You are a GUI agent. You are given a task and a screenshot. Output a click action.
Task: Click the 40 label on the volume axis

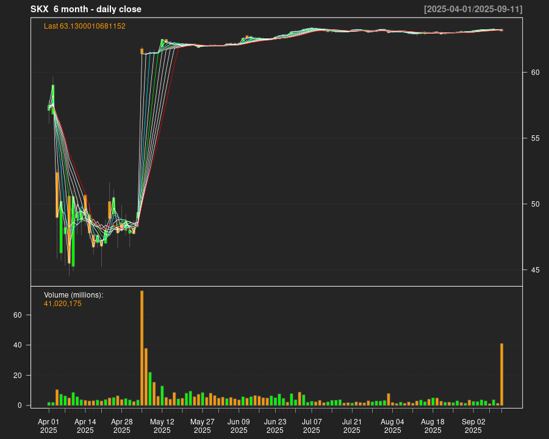click(18, 345)
